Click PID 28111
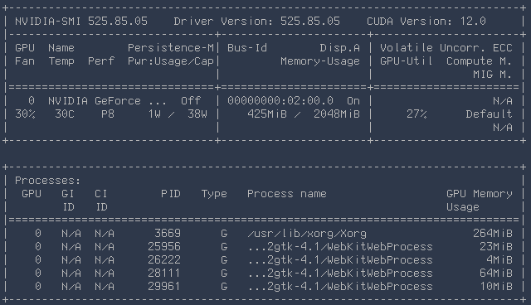 (164, 274)
